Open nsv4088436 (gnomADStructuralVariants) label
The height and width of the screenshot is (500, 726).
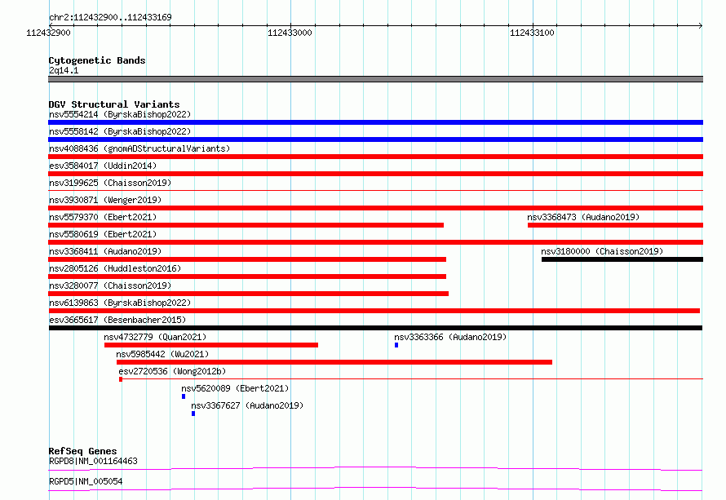tap(139, 148)
